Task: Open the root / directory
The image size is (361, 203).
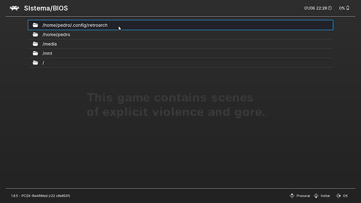Action: [x=180, y=63]
